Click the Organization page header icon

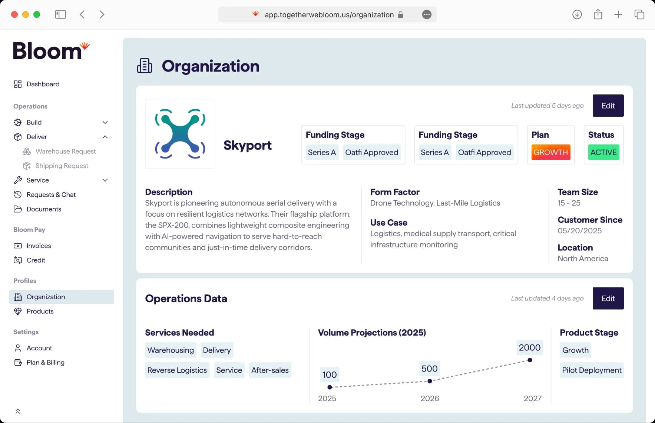tap(145, 66)
